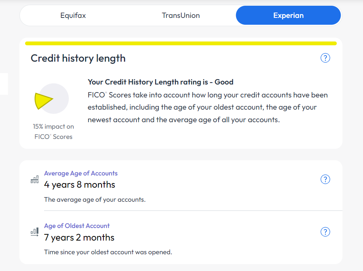363x271 pixels.
Task: Click bar chart arrow icon next to Oldest Account
Action: [35, 232]
